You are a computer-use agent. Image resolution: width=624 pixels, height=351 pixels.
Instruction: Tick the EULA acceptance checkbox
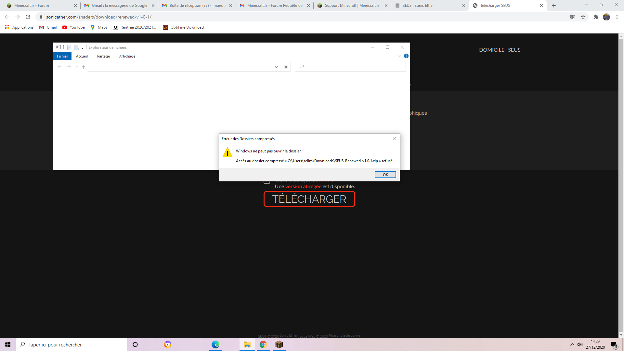(267, 181)
